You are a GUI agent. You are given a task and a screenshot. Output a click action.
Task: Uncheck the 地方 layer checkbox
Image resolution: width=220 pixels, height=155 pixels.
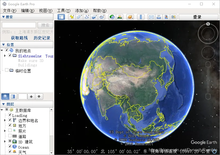pos(10,125)
